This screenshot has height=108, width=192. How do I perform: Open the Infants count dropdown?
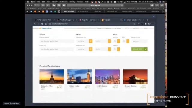tap(118, 49)
